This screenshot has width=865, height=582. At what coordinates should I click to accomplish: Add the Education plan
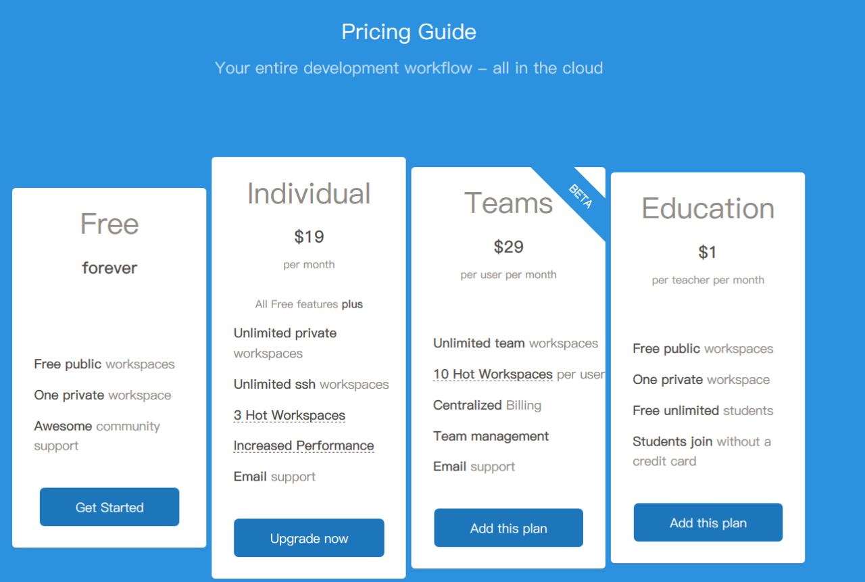pos(708,523)
